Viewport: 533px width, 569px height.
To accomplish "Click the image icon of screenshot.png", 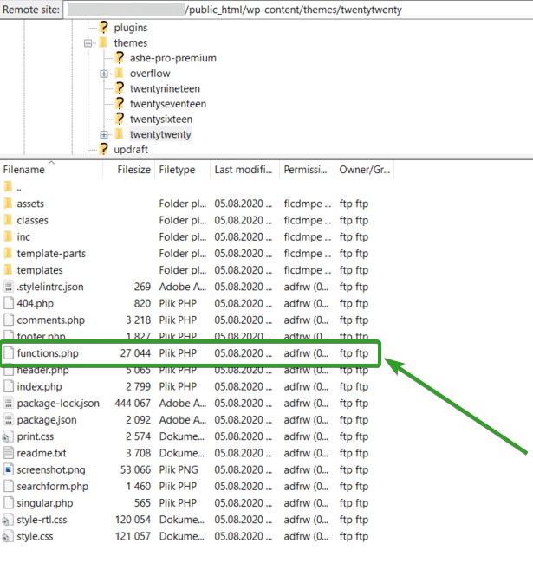I will tap(9, 469).
